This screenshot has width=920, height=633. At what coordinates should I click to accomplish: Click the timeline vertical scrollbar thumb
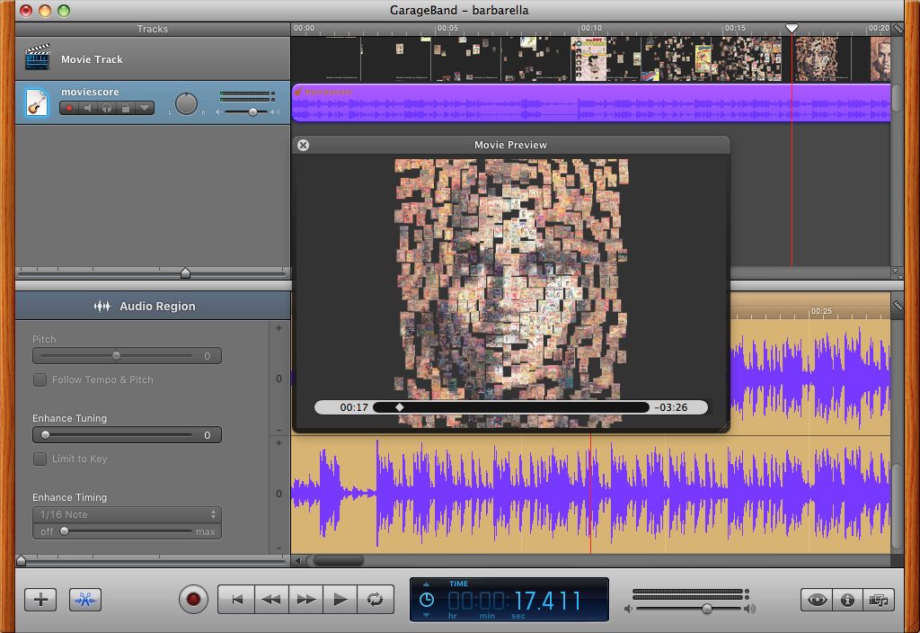point(897,98)
